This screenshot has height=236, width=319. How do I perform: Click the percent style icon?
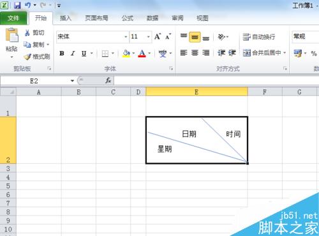click(x=314, y=53)
